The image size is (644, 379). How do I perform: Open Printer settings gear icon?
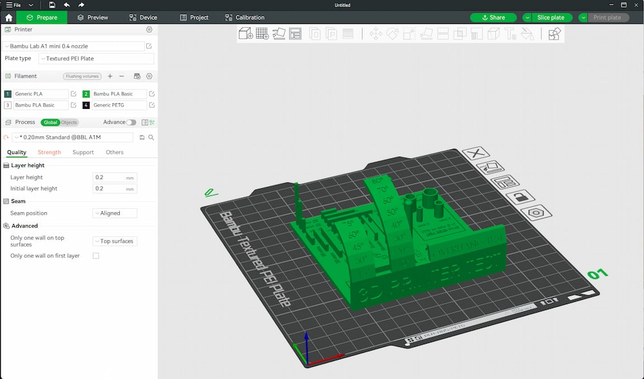click(149, 30)
